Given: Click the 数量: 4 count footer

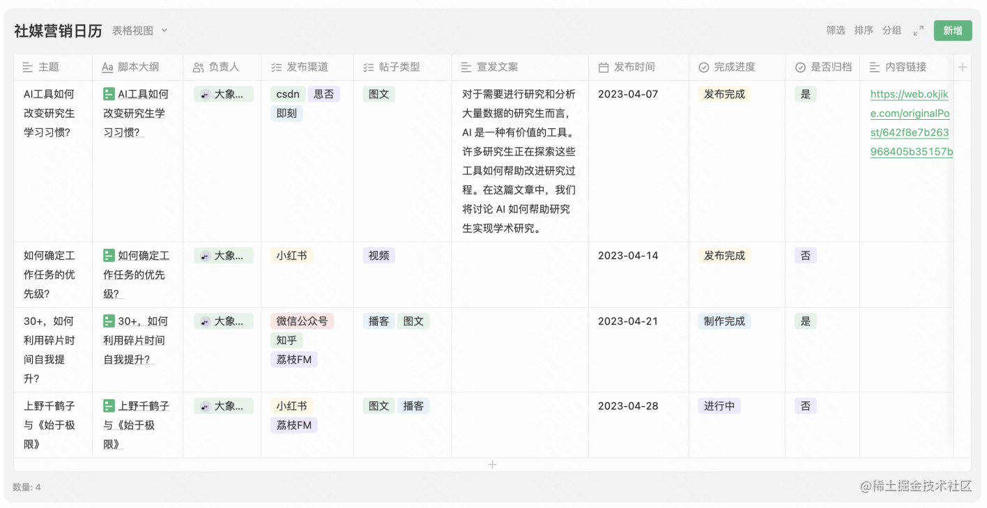Looking at the screenshot, I should [x=26, y=487].
